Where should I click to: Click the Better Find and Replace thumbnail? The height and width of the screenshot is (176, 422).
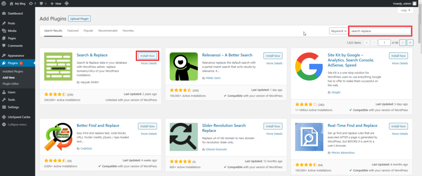pos(58,137)
